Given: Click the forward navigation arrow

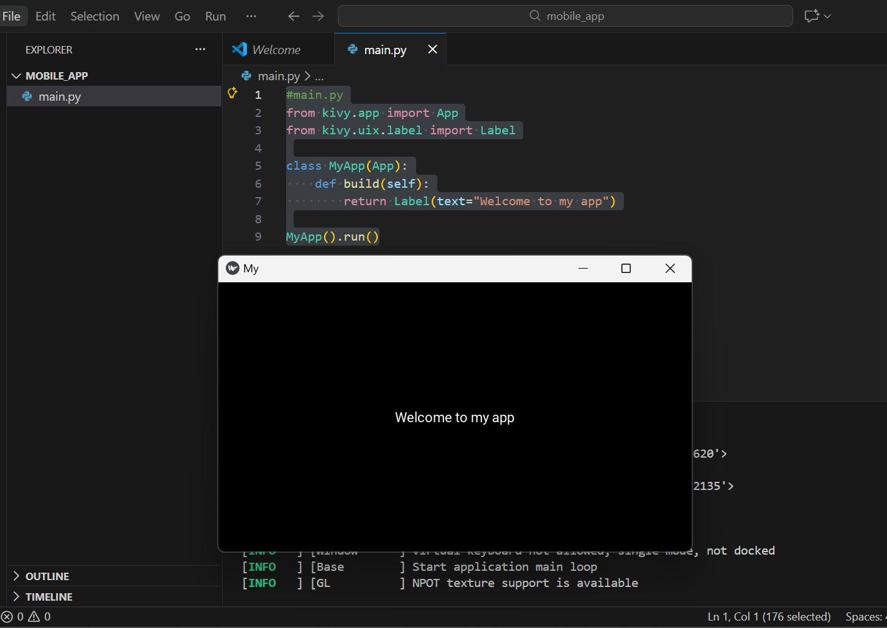Looking at the screenshot, I should (318, 16).
